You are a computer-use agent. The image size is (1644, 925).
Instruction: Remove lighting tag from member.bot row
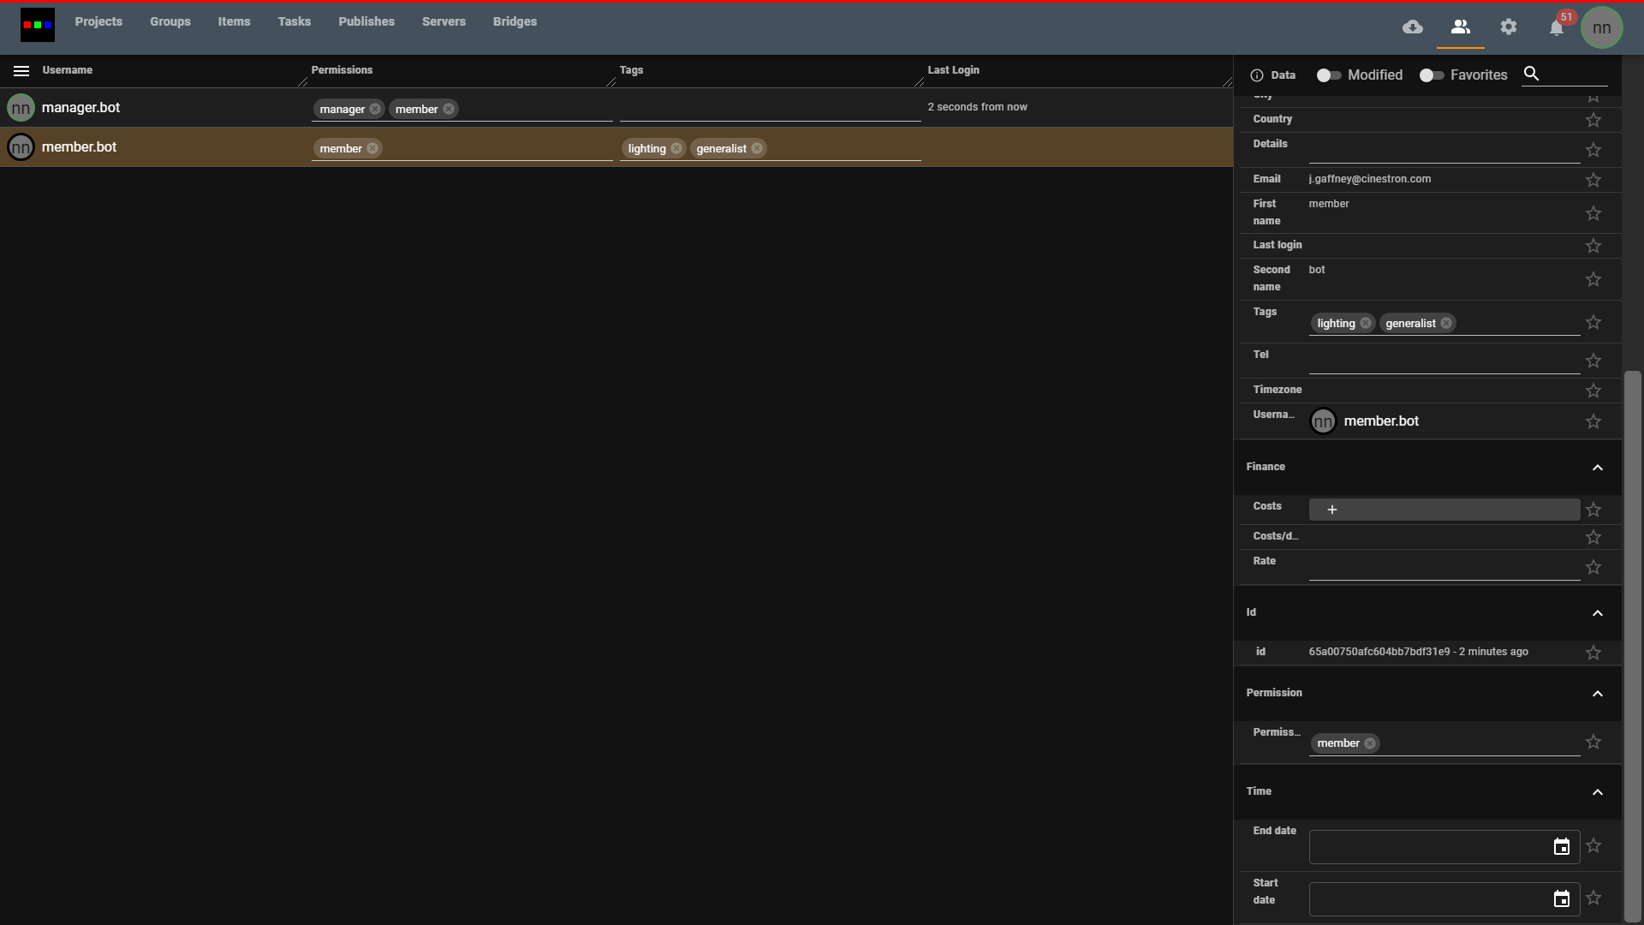(676, 149)
